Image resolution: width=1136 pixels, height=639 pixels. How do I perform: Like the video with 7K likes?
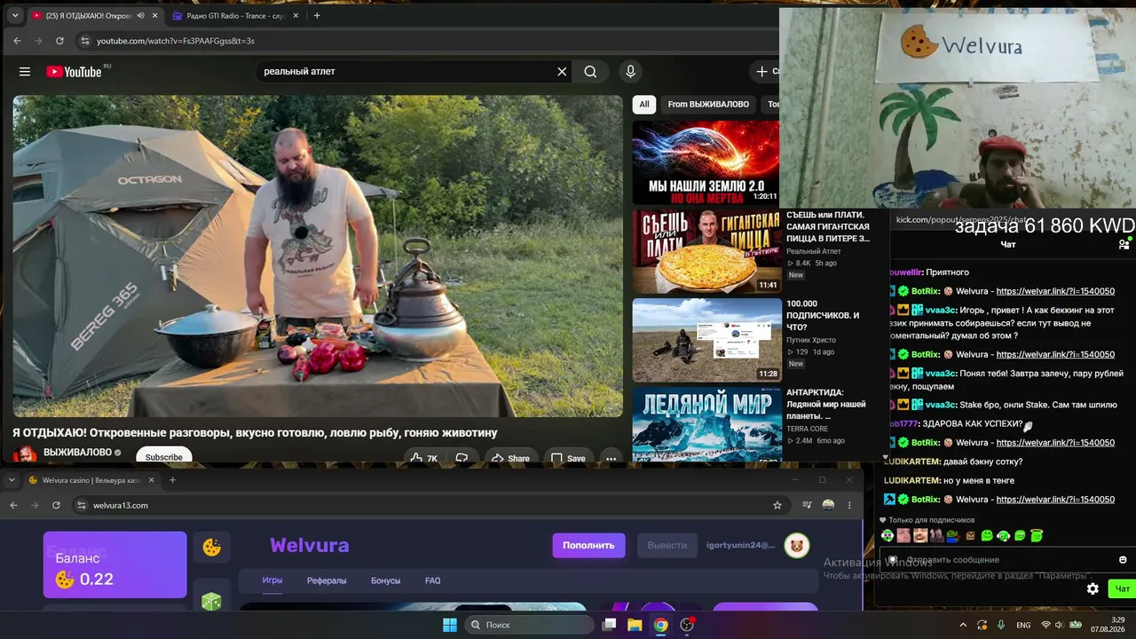click(422, 458)
